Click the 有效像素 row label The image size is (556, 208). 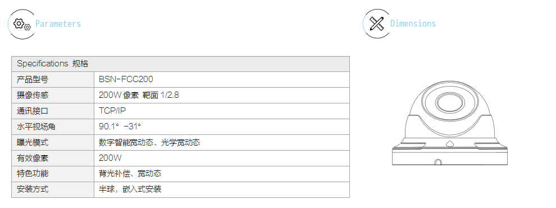coord(53,158)
